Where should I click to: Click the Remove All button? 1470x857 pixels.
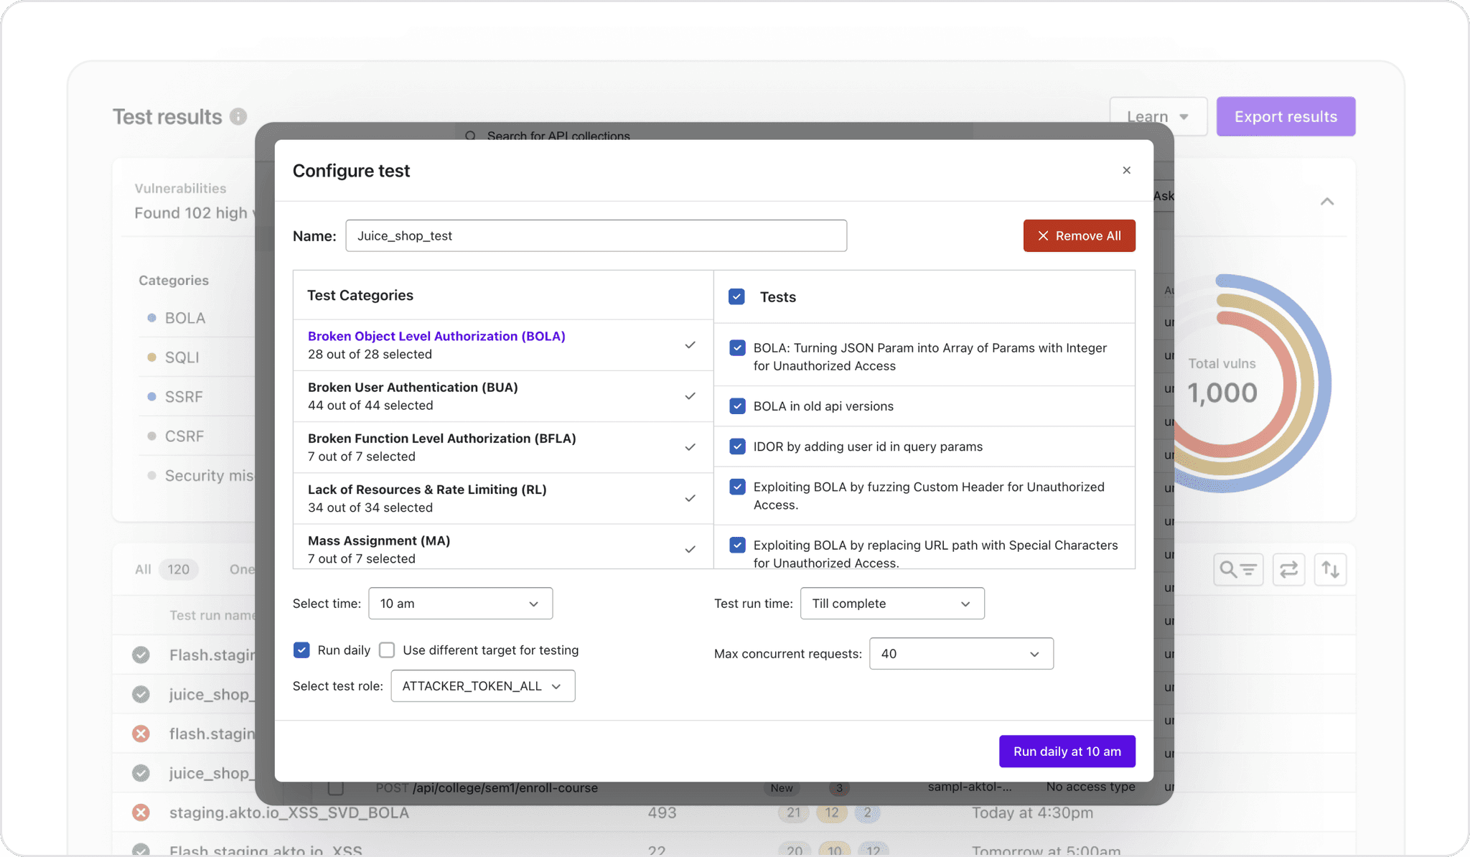point(1079,235)
